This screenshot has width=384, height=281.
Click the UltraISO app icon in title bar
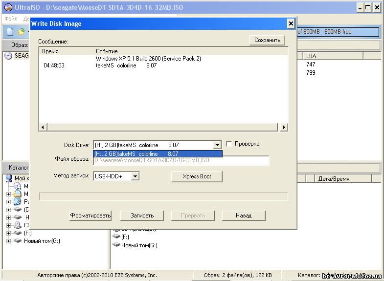pos(8,7)
